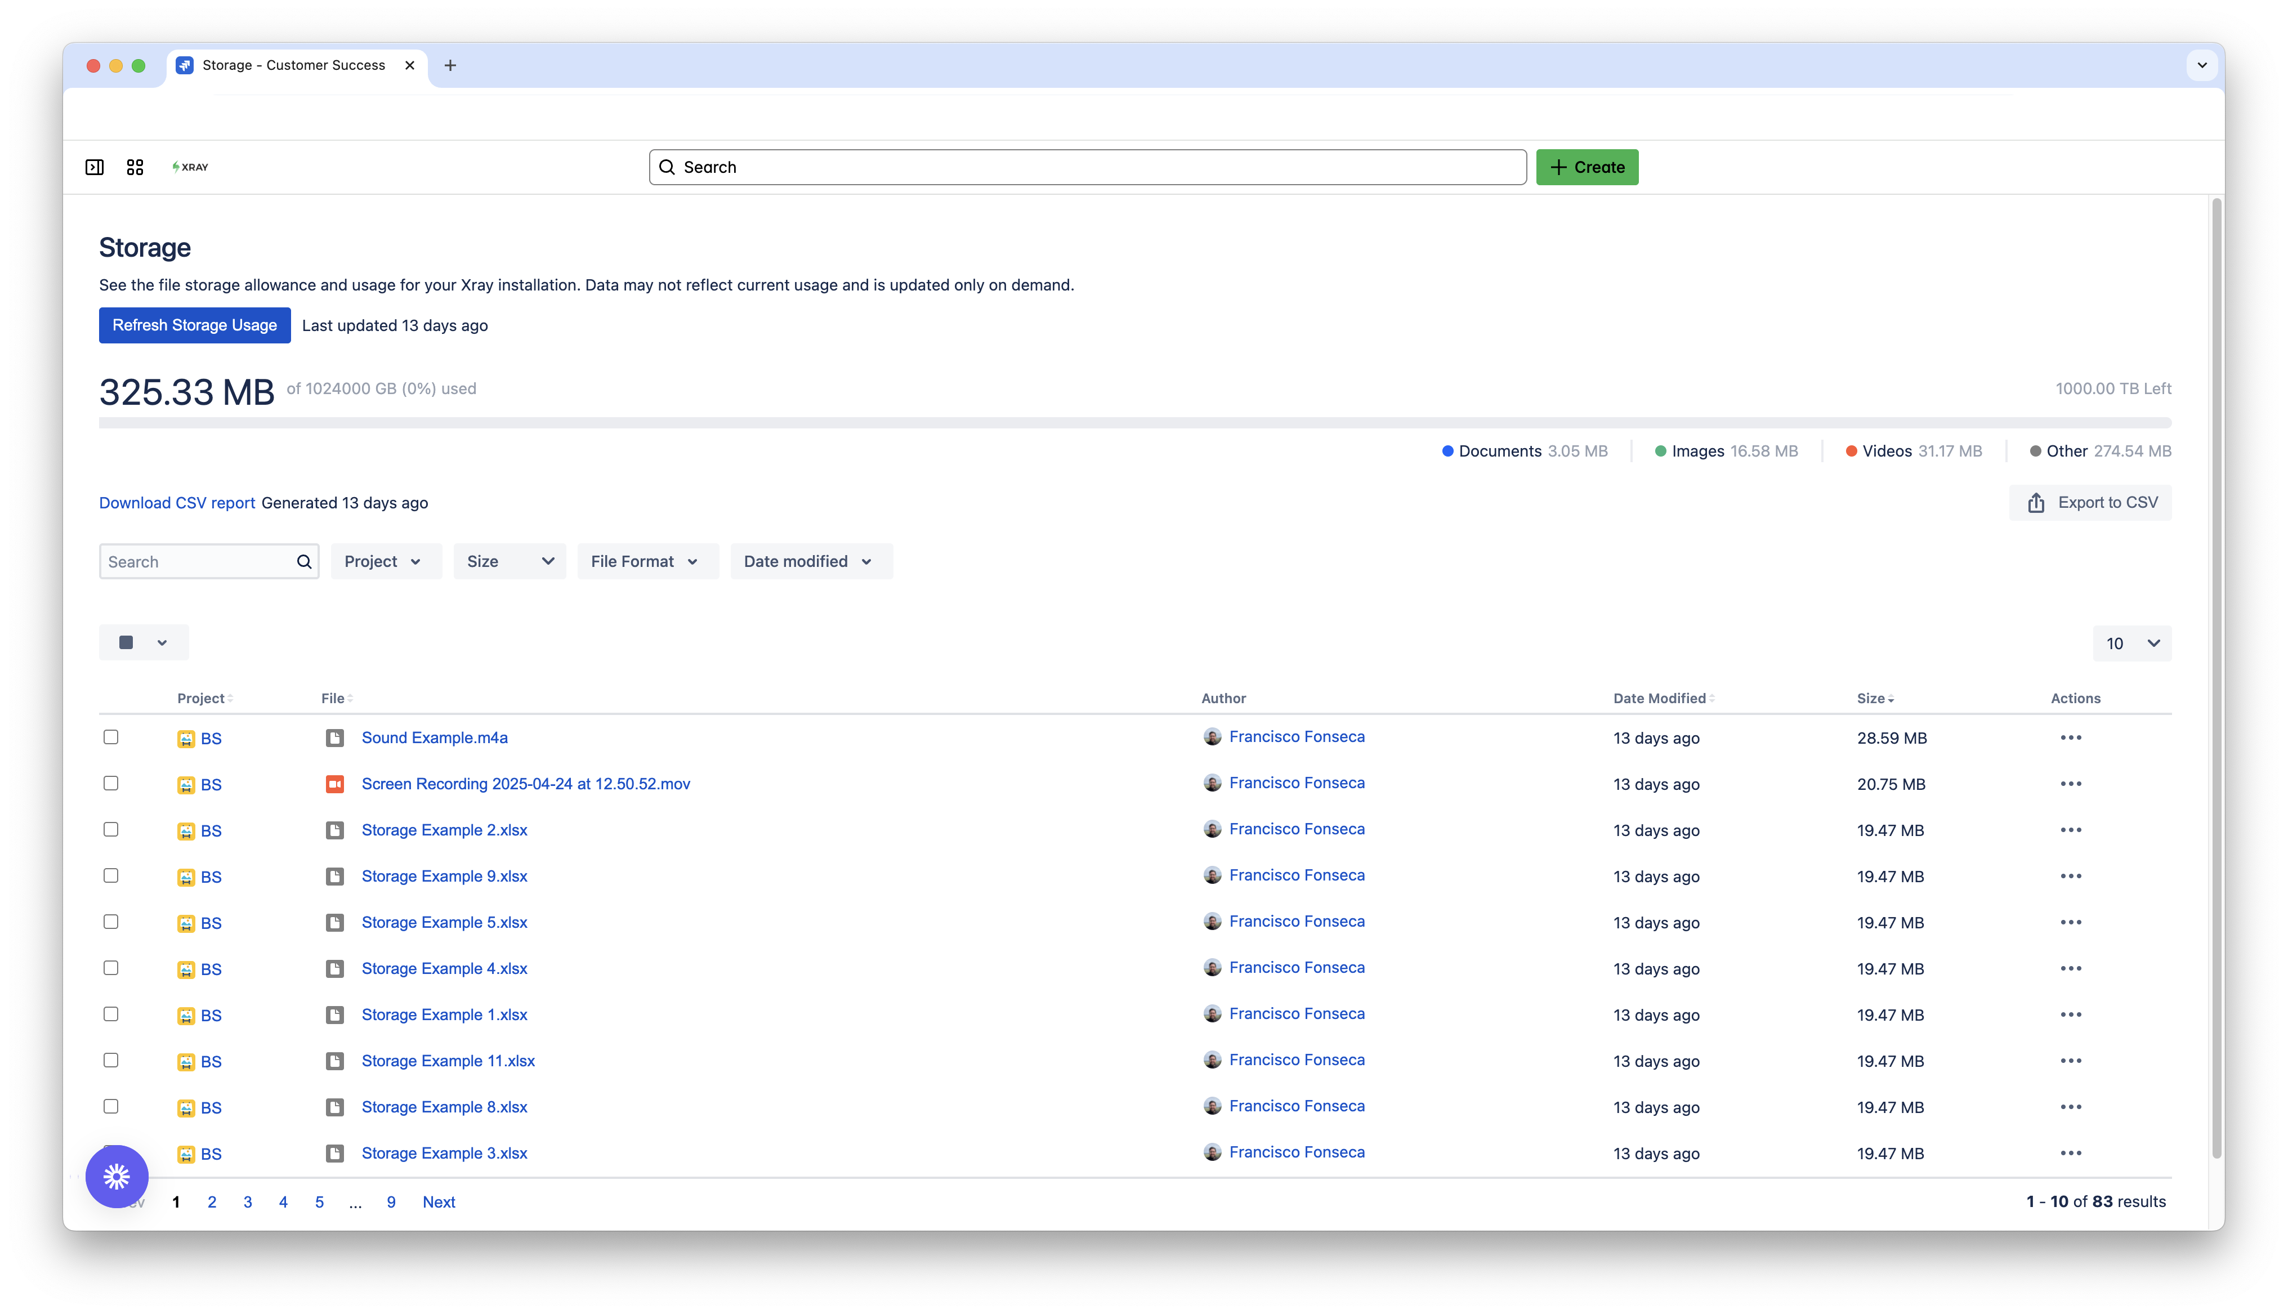
Task: Check the box for Sound Example.m4a
Action: pos(111,738)
